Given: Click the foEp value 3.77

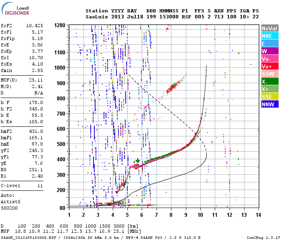Looking at the screenshot, I should point(37,51).
